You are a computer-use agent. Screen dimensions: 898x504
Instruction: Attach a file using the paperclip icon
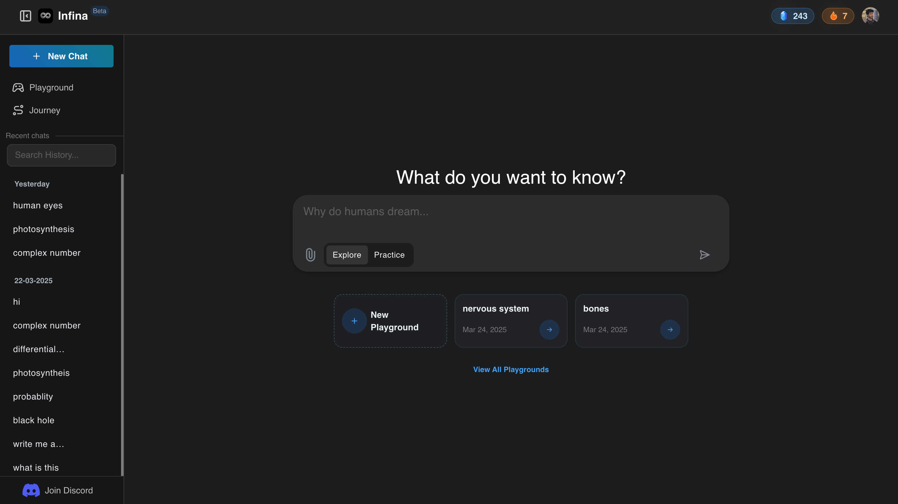(310, 255)
